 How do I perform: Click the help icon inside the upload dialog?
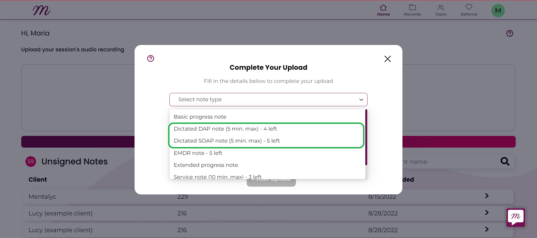click(150, 58)
